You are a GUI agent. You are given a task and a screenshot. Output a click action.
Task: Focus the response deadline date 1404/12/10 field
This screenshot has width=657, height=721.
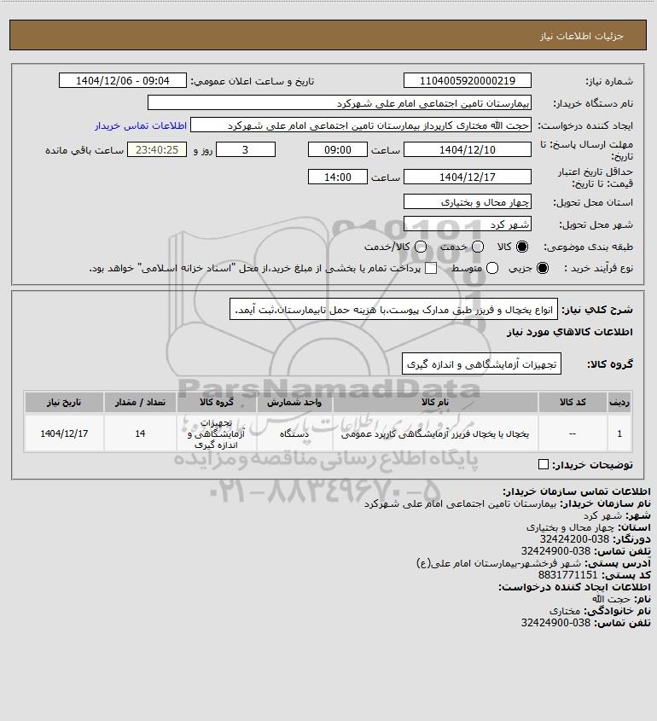(x=467, y=150)
